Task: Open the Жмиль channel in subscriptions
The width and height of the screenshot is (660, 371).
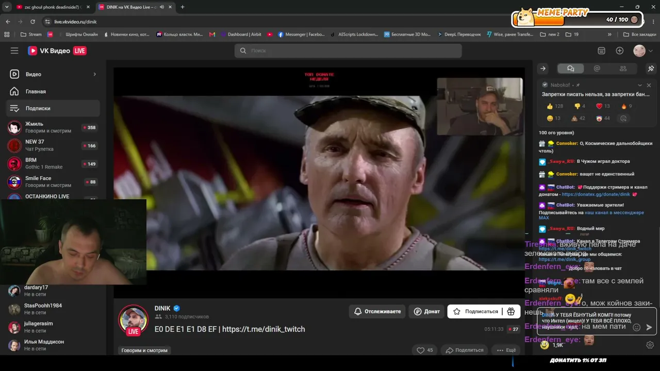Action: (53, 127)
